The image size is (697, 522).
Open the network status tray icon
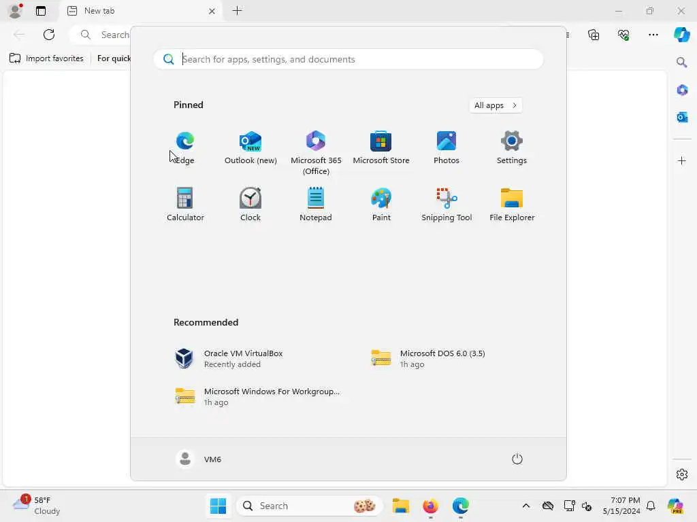(569, 506)
